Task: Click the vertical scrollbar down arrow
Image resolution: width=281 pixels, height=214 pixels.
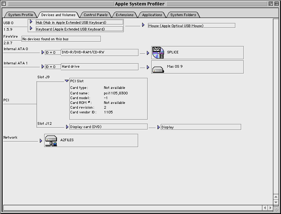Action: [276, 202]
